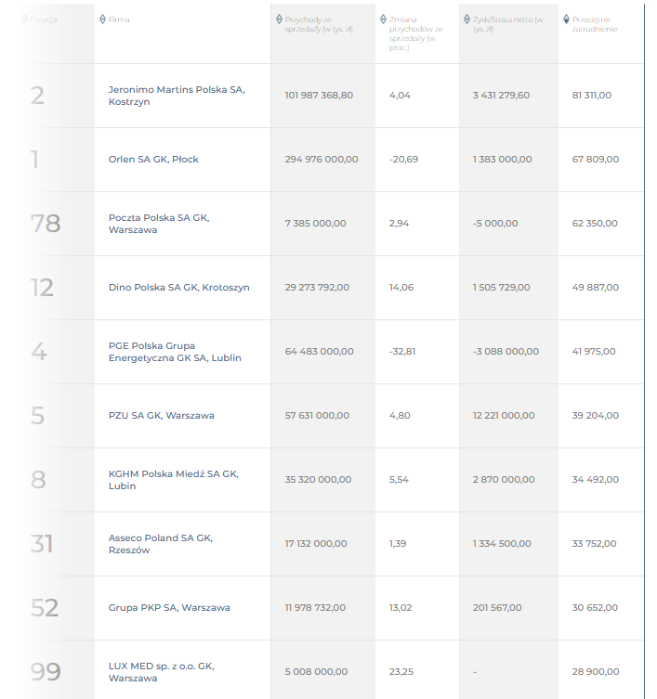Click the Przeciętne zatrudnienie header text

[595, 24]
